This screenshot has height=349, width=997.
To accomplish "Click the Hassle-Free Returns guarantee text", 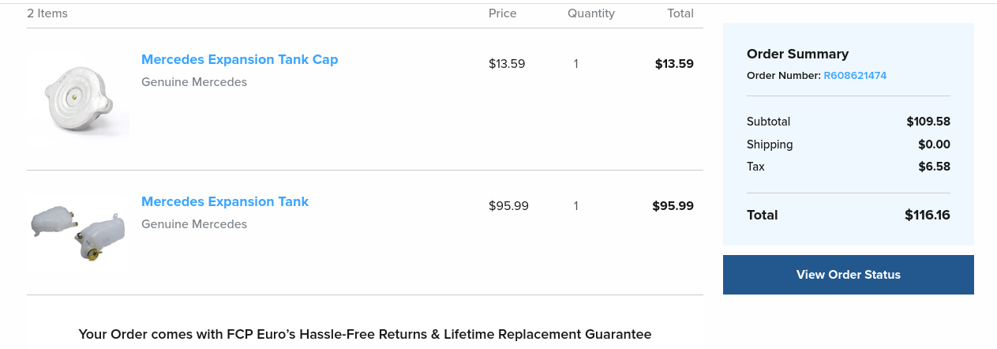I will pos(365,335).
